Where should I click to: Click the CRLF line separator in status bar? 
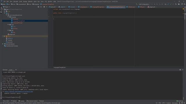pos(160,103)
